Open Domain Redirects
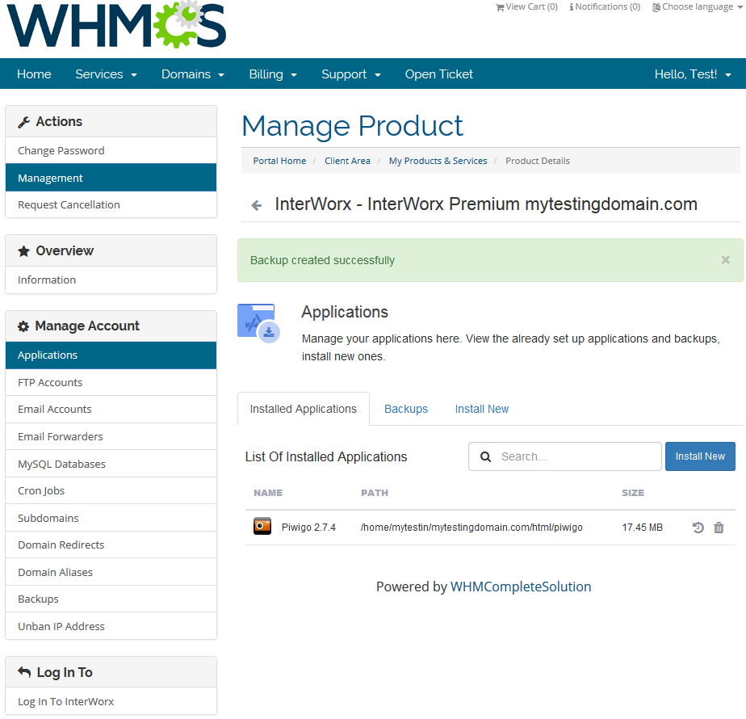Viewport: 746px width, 719px height. pyautogui.click(x=111, y=545)
